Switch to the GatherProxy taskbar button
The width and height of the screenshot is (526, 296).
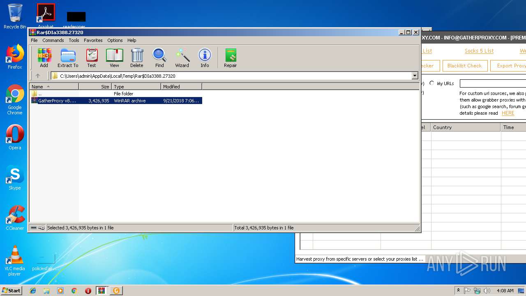(x=116, y=291)
